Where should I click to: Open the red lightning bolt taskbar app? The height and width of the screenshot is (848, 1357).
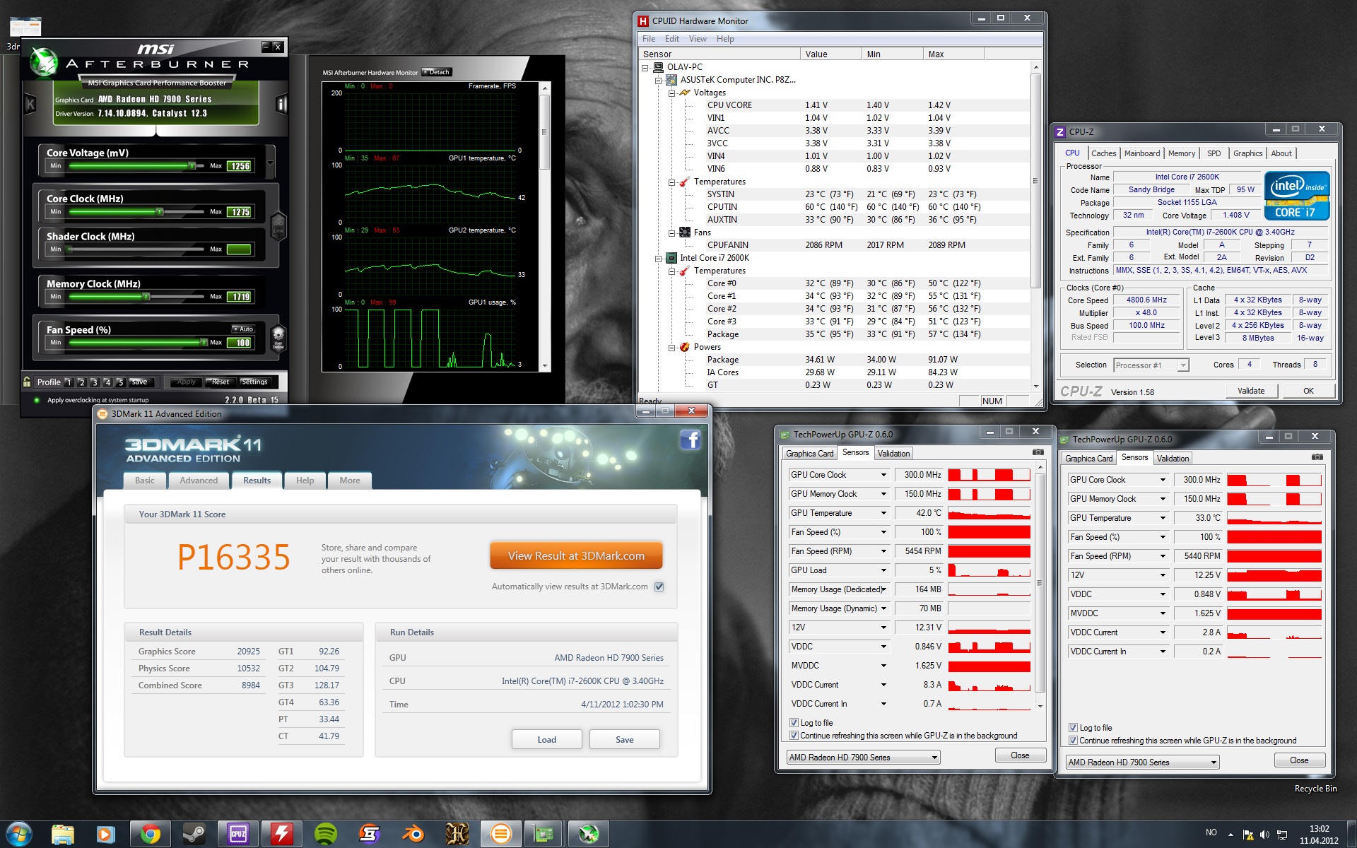281,835
